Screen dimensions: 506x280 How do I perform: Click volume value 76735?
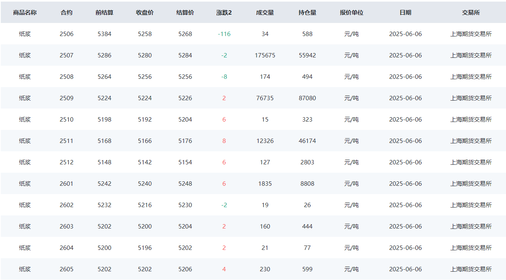click(x=265, y=98)
